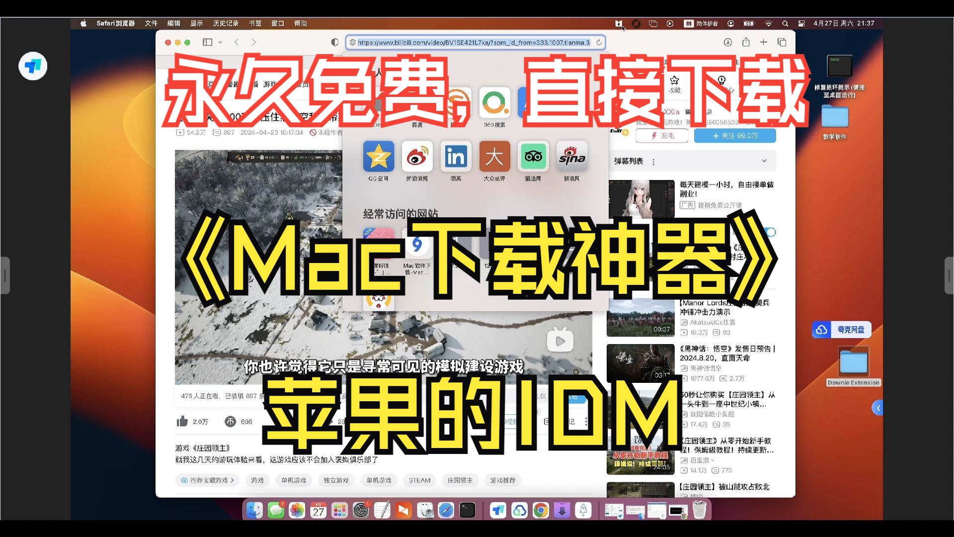The height and width of the screenshot is (537, 954).
Task: Click the Safari back arrow
Action: 237,42
